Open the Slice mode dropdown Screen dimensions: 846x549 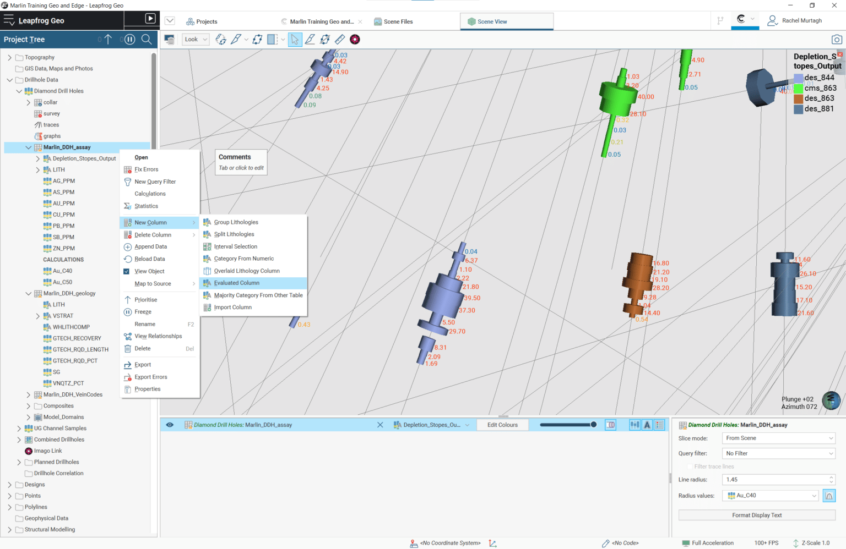pyautogui.click(x=779, y=438)
